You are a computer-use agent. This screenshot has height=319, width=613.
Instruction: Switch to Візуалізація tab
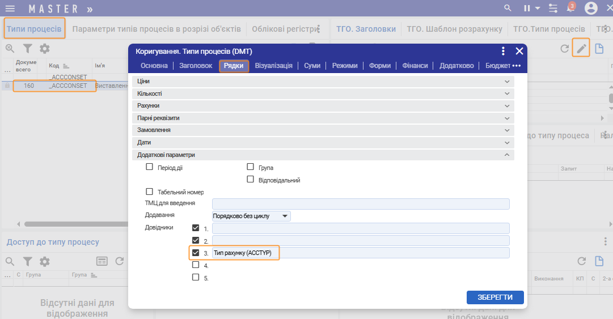click(274, 66)
